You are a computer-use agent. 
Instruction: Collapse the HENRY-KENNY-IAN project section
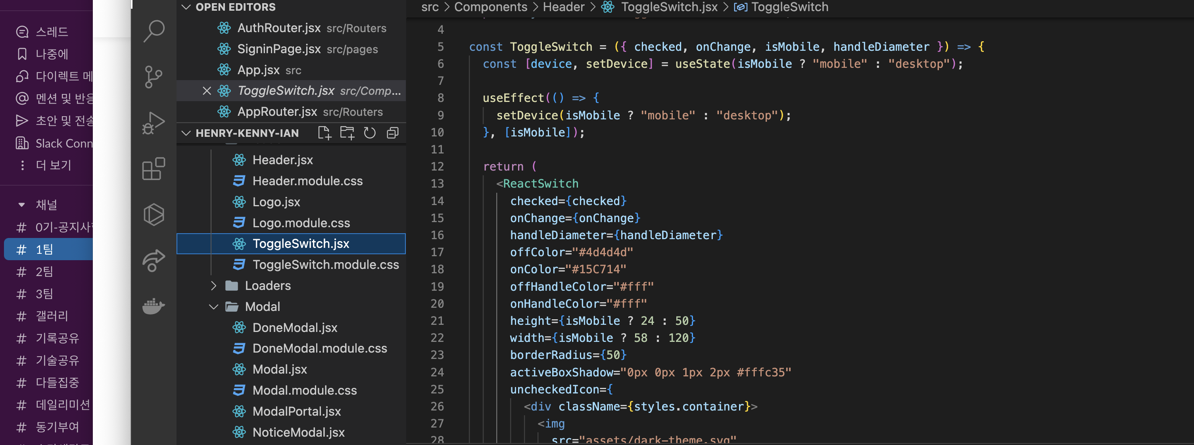186,133
